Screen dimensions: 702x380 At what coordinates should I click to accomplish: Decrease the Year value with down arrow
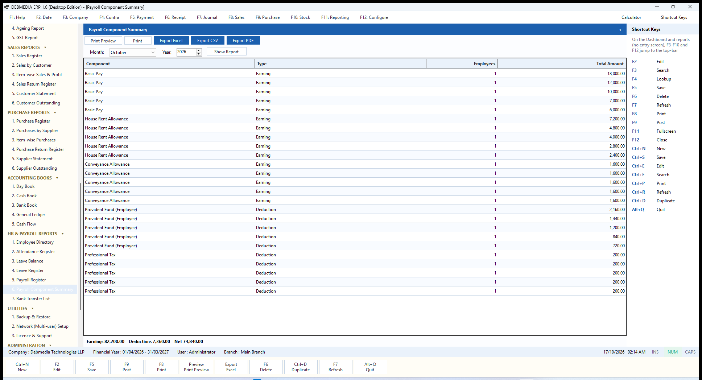click(199, 54)
